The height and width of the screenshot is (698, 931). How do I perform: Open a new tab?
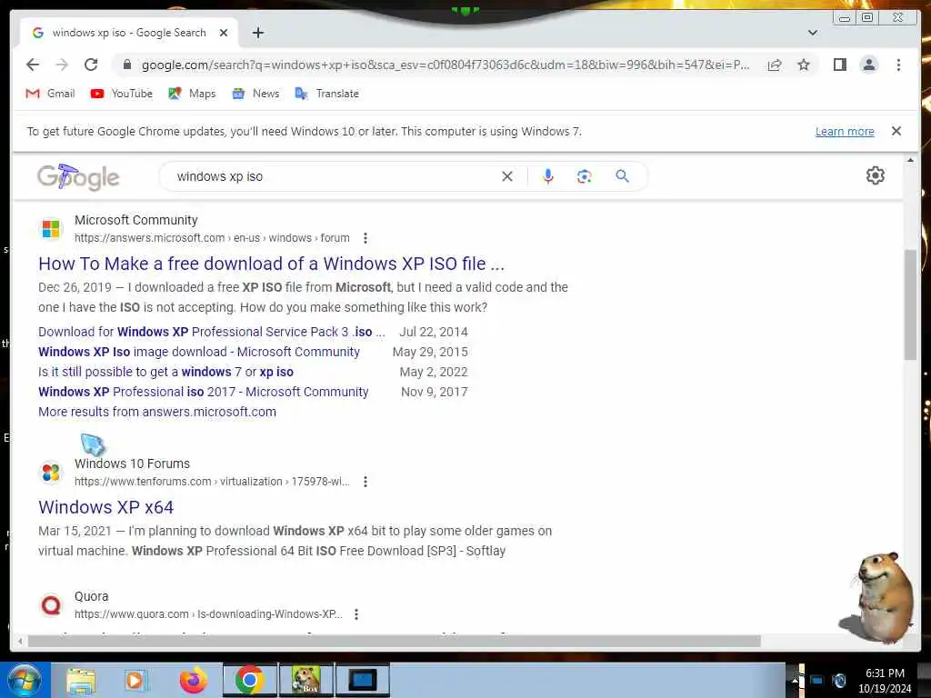(x=257, y=33)
